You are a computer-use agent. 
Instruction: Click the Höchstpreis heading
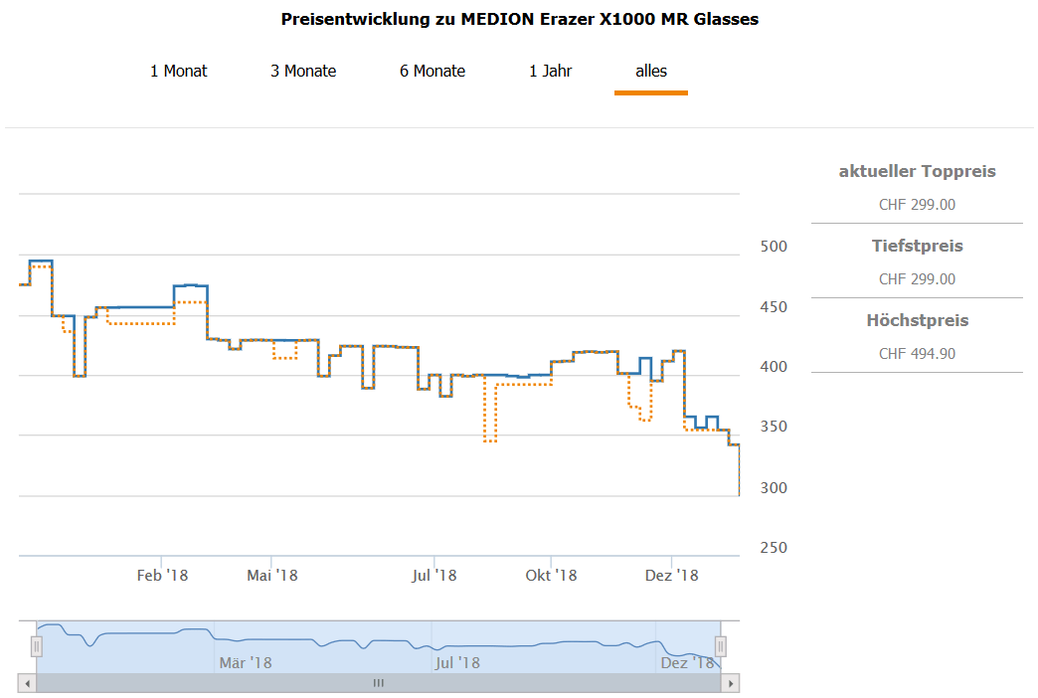pyautogui.click(x=917, y=320)
